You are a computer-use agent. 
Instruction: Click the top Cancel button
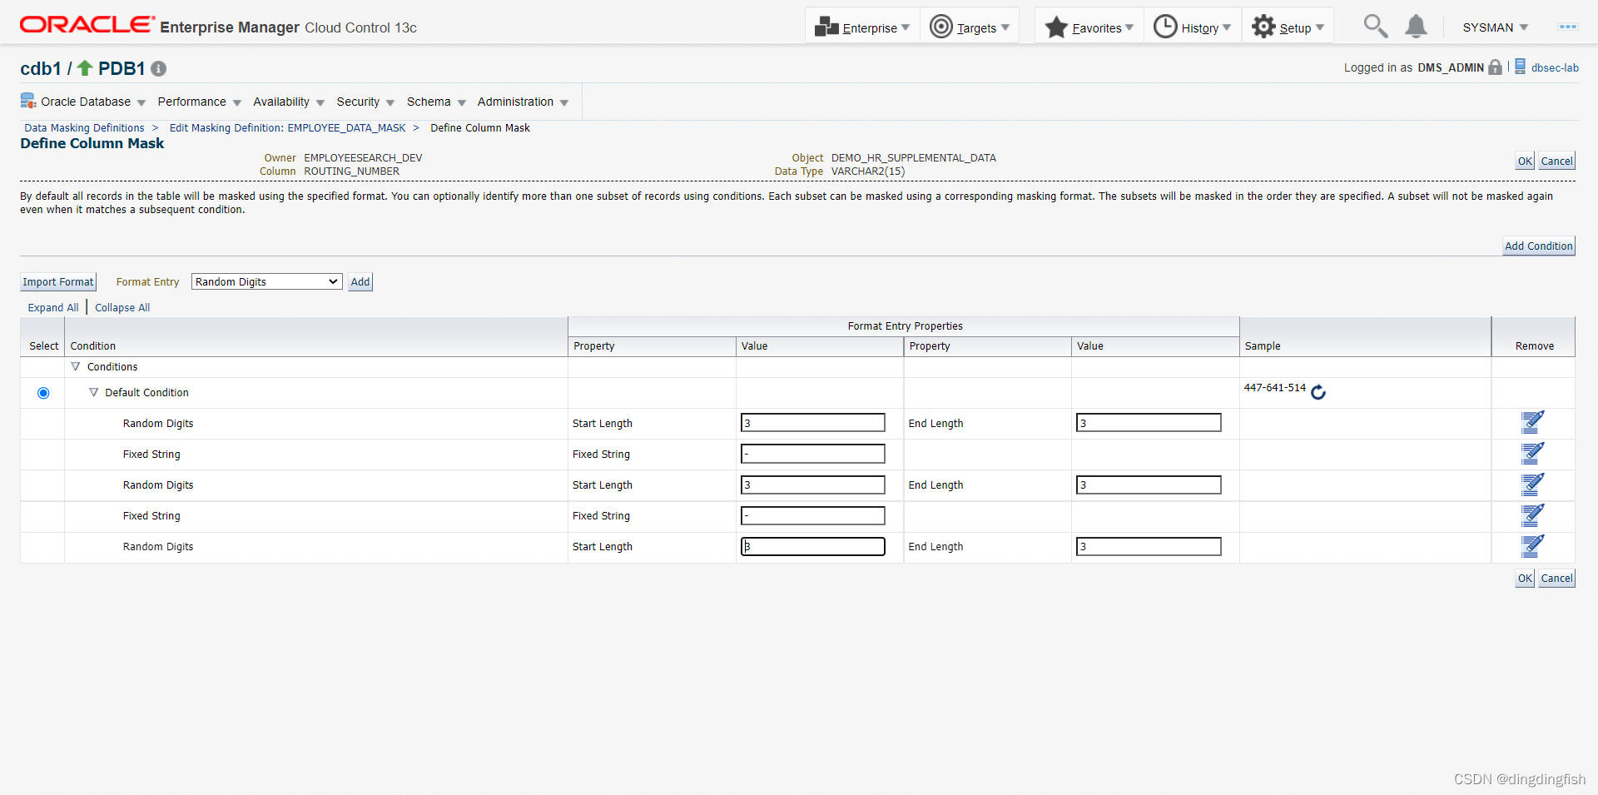pyautogui.click(x=1556, y=161)
